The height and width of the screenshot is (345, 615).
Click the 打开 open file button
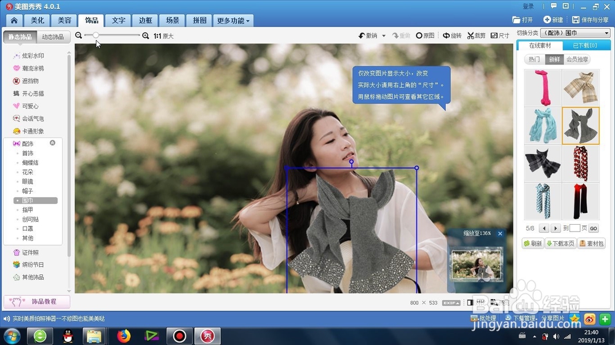tap(522, 20)
